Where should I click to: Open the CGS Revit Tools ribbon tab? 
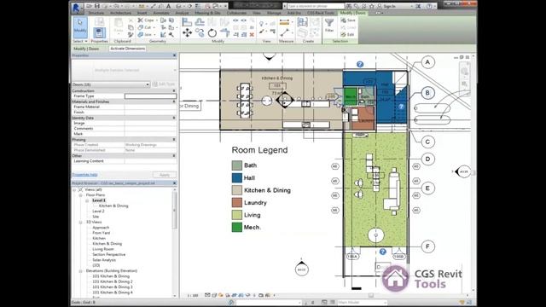[x=321, y=13]
